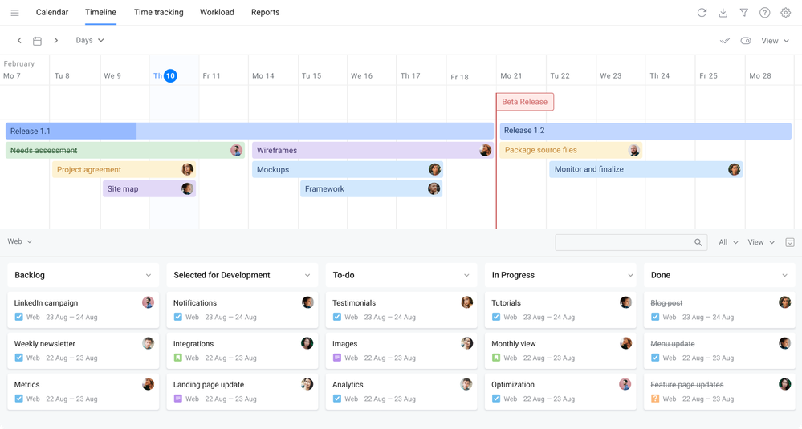This screenshot has width=802, height=429.
Task: Select the Mo 21 date column header
Action: (x=511, y=75)
